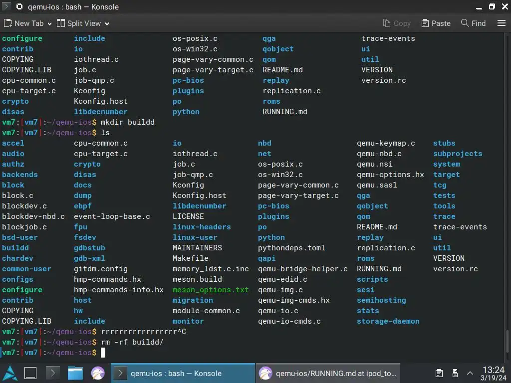Image resolution: width=511 pixels, height=383 pixels.
Task: Click the Copy toolbar button
Action: 397,23
